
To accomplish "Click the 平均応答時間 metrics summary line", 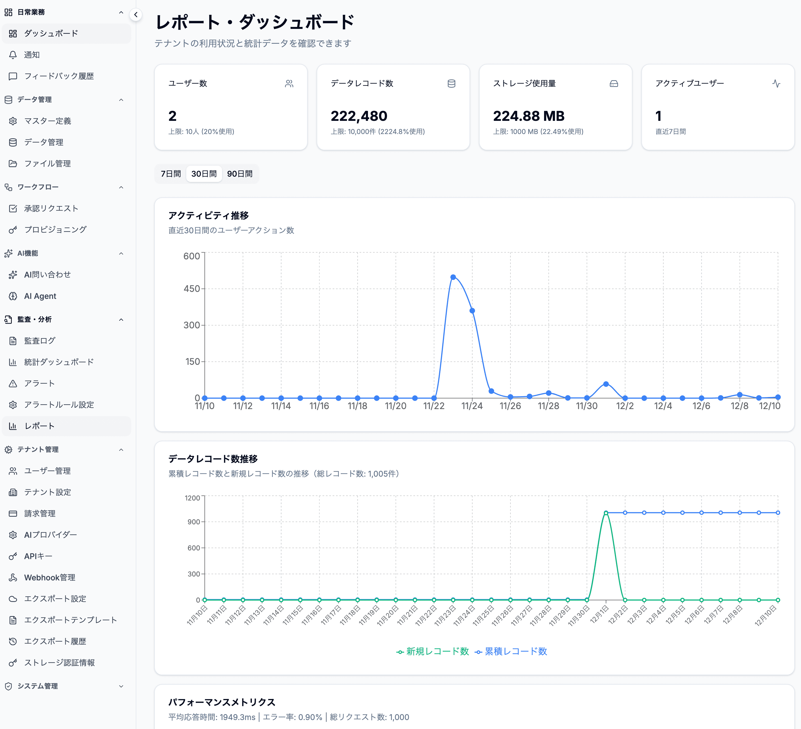I will pos(289,717).
